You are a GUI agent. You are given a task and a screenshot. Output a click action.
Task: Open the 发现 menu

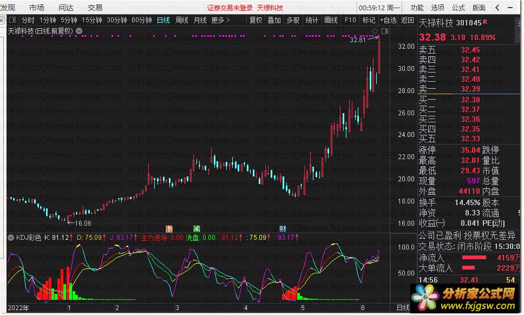(8, 8)
